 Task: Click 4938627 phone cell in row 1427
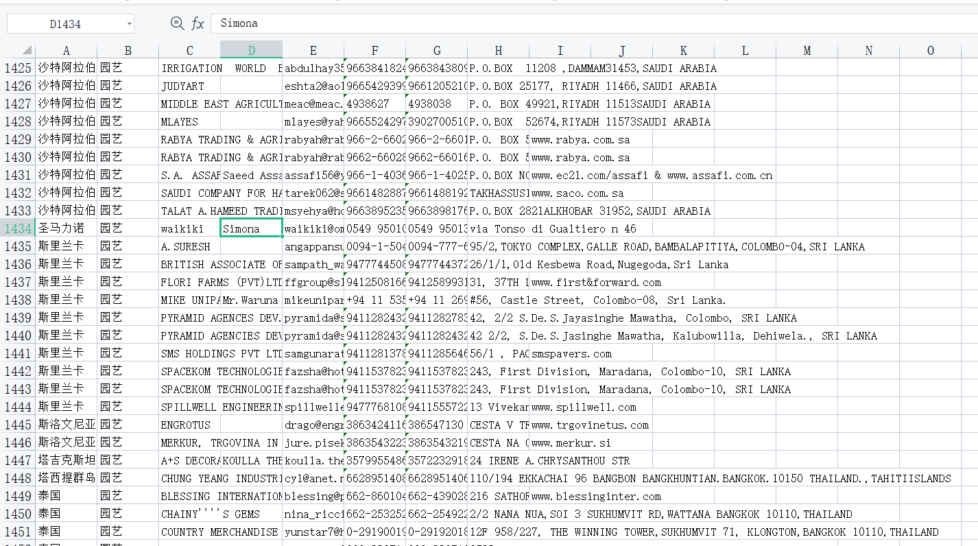[375, 104]
